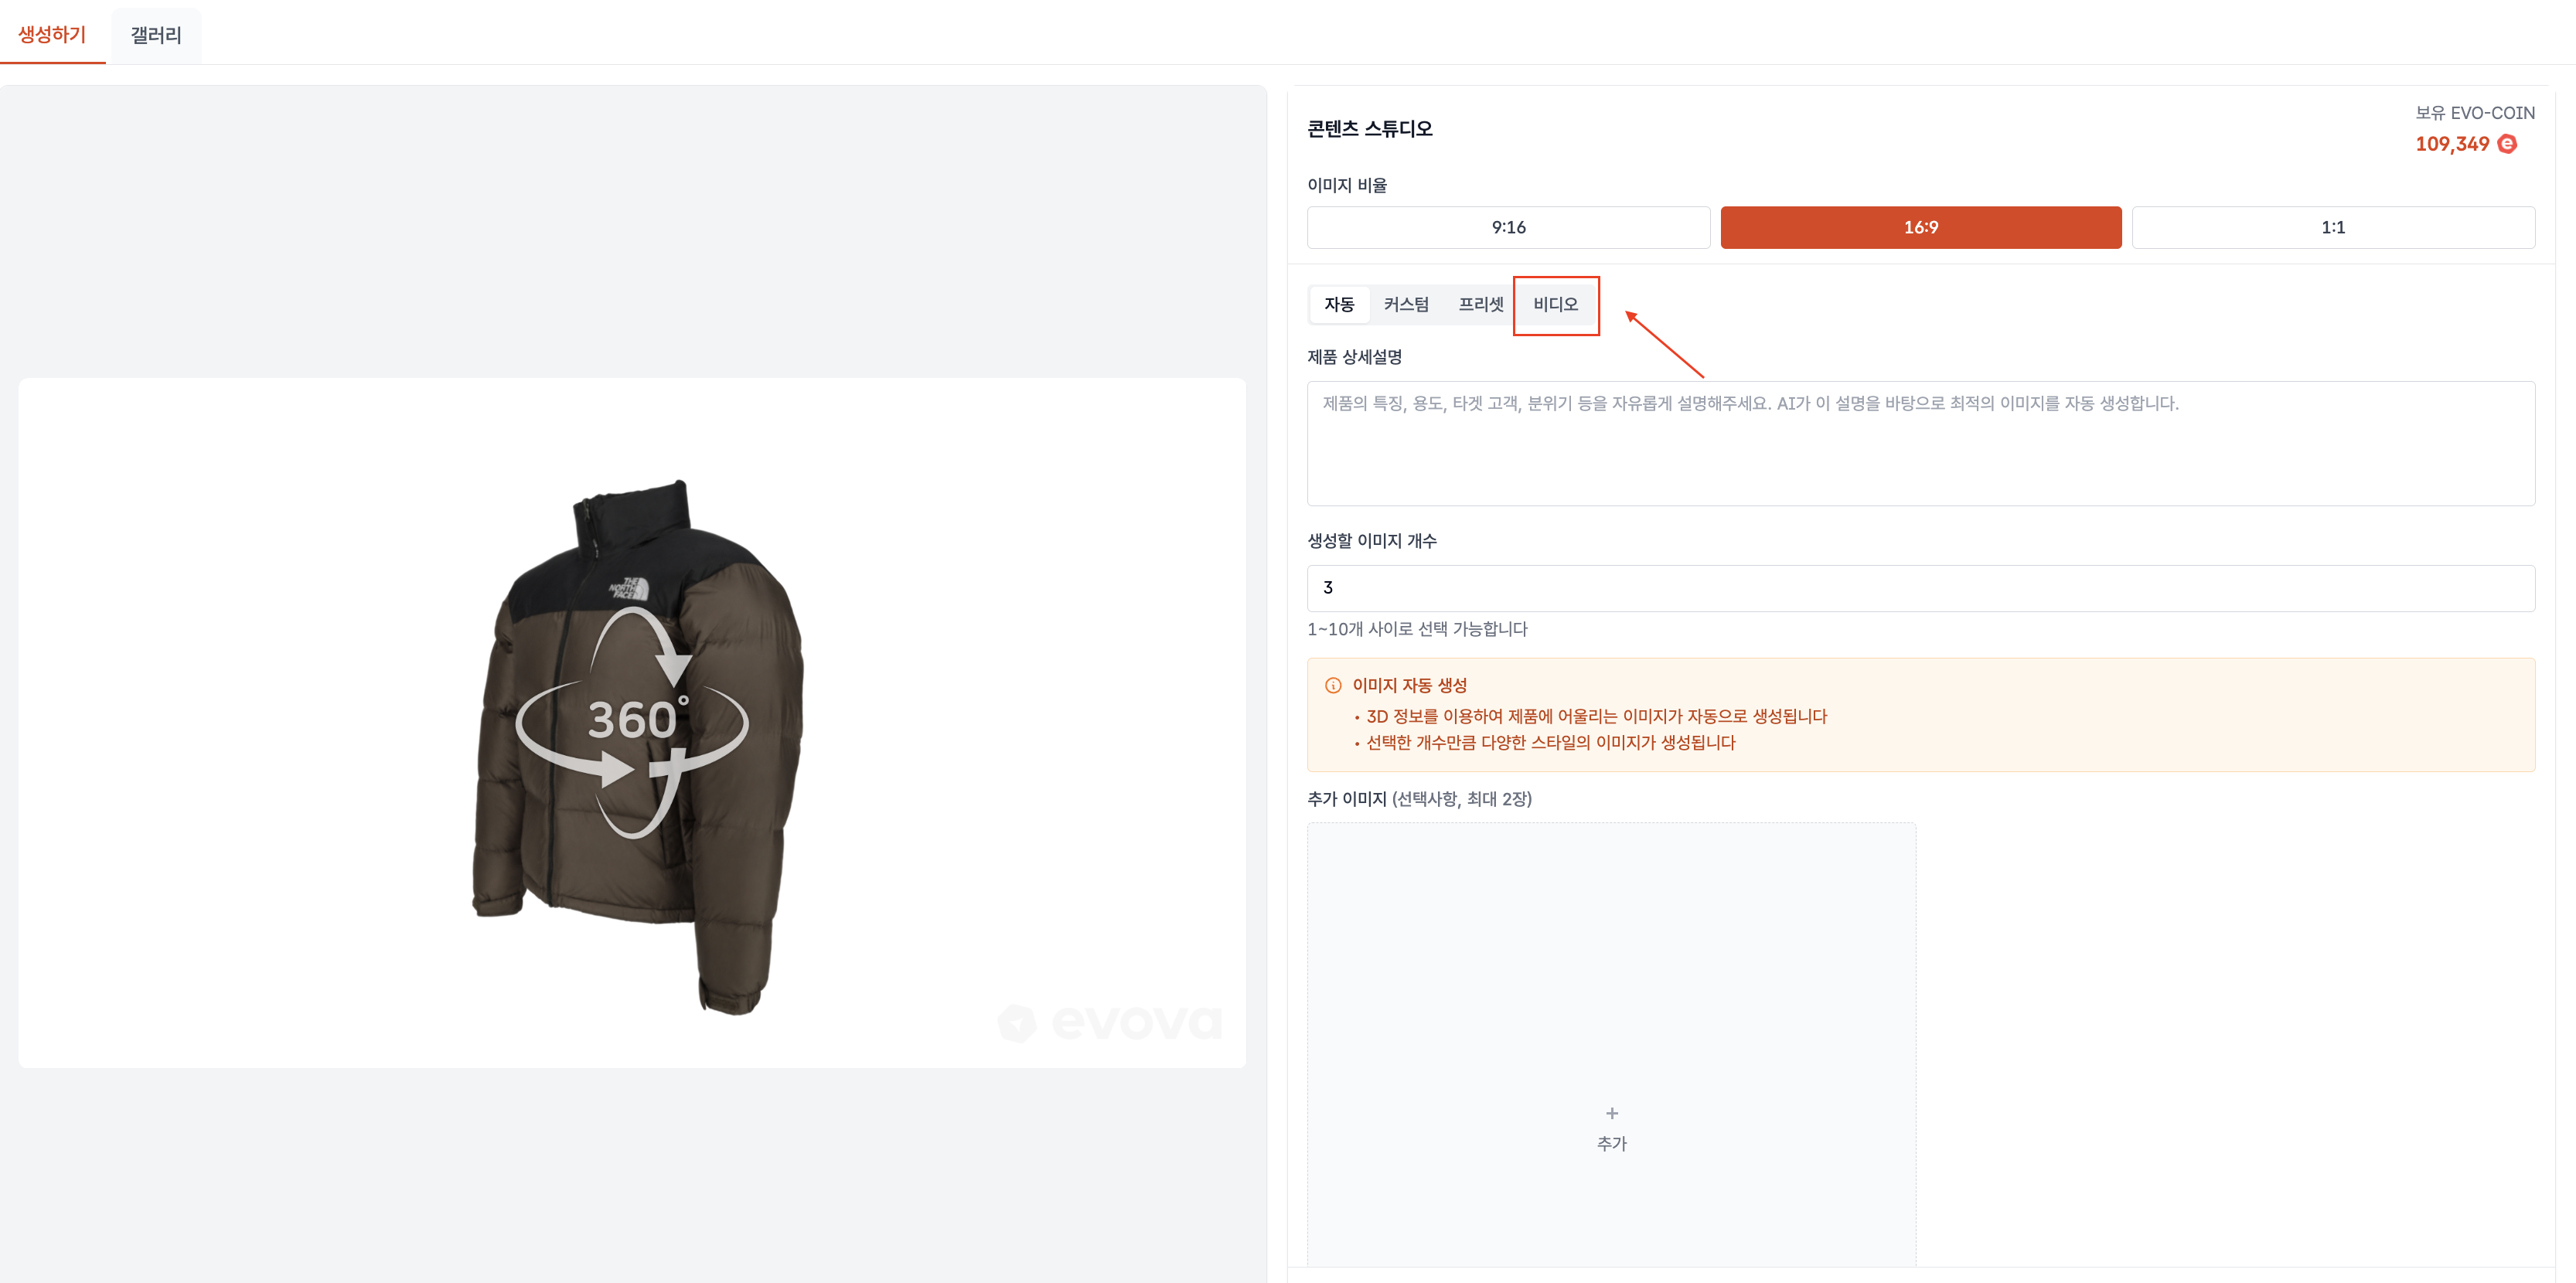Click the info icon beside 이미지 자동 생성
This screenshot has height=1283, width=2576.
1332,685
